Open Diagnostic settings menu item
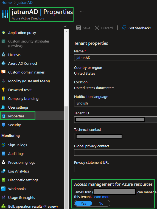 click(23, 180)
